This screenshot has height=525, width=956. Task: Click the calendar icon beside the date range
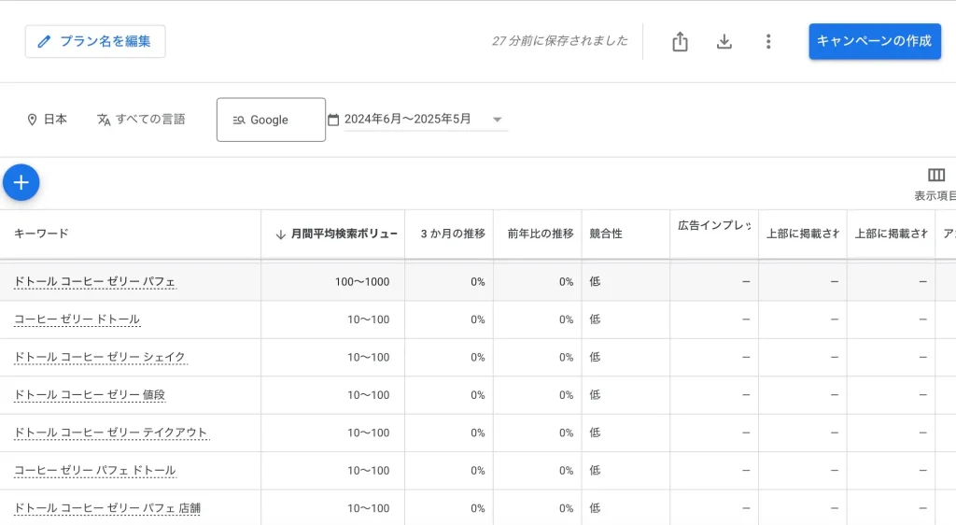pyautogui.click(x=333, y=120)
